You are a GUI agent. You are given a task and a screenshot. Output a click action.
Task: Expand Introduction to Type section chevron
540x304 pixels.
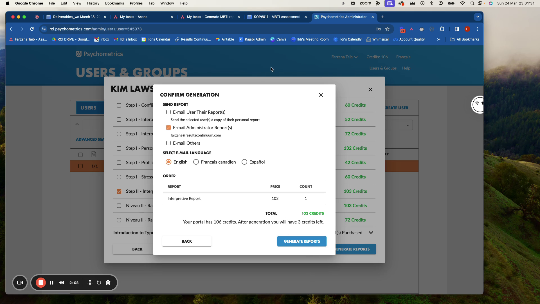(x=371, y=233)
